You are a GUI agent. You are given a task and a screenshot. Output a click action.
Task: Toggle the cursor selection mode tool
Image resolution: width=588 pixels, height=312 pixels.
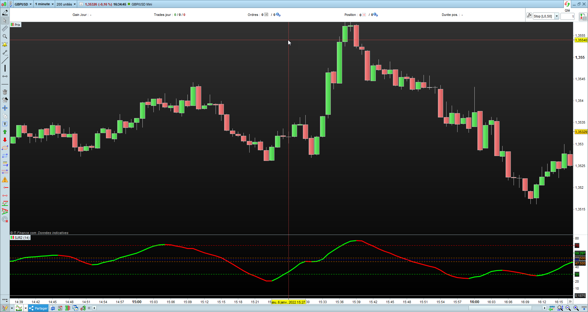coord(5,20)
